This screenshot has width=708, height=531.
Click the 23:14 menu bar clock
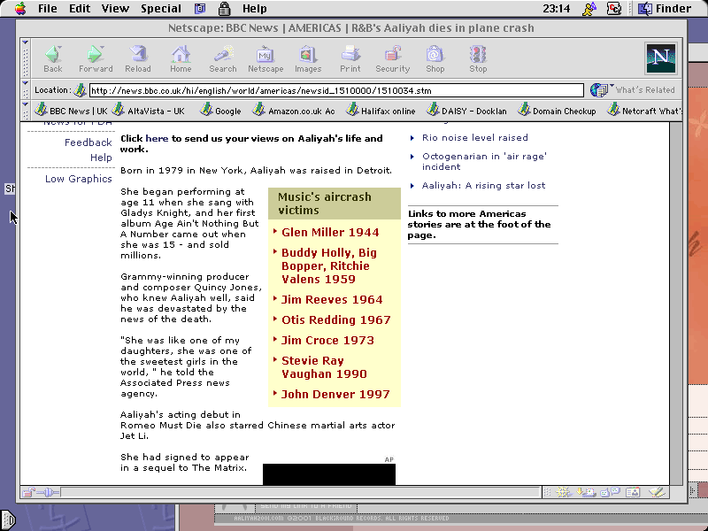point(557,9)
